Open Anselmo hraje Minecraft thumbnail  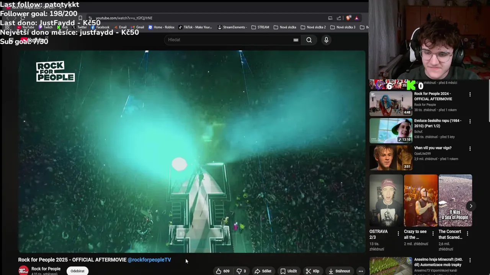(x=391, y=266)
